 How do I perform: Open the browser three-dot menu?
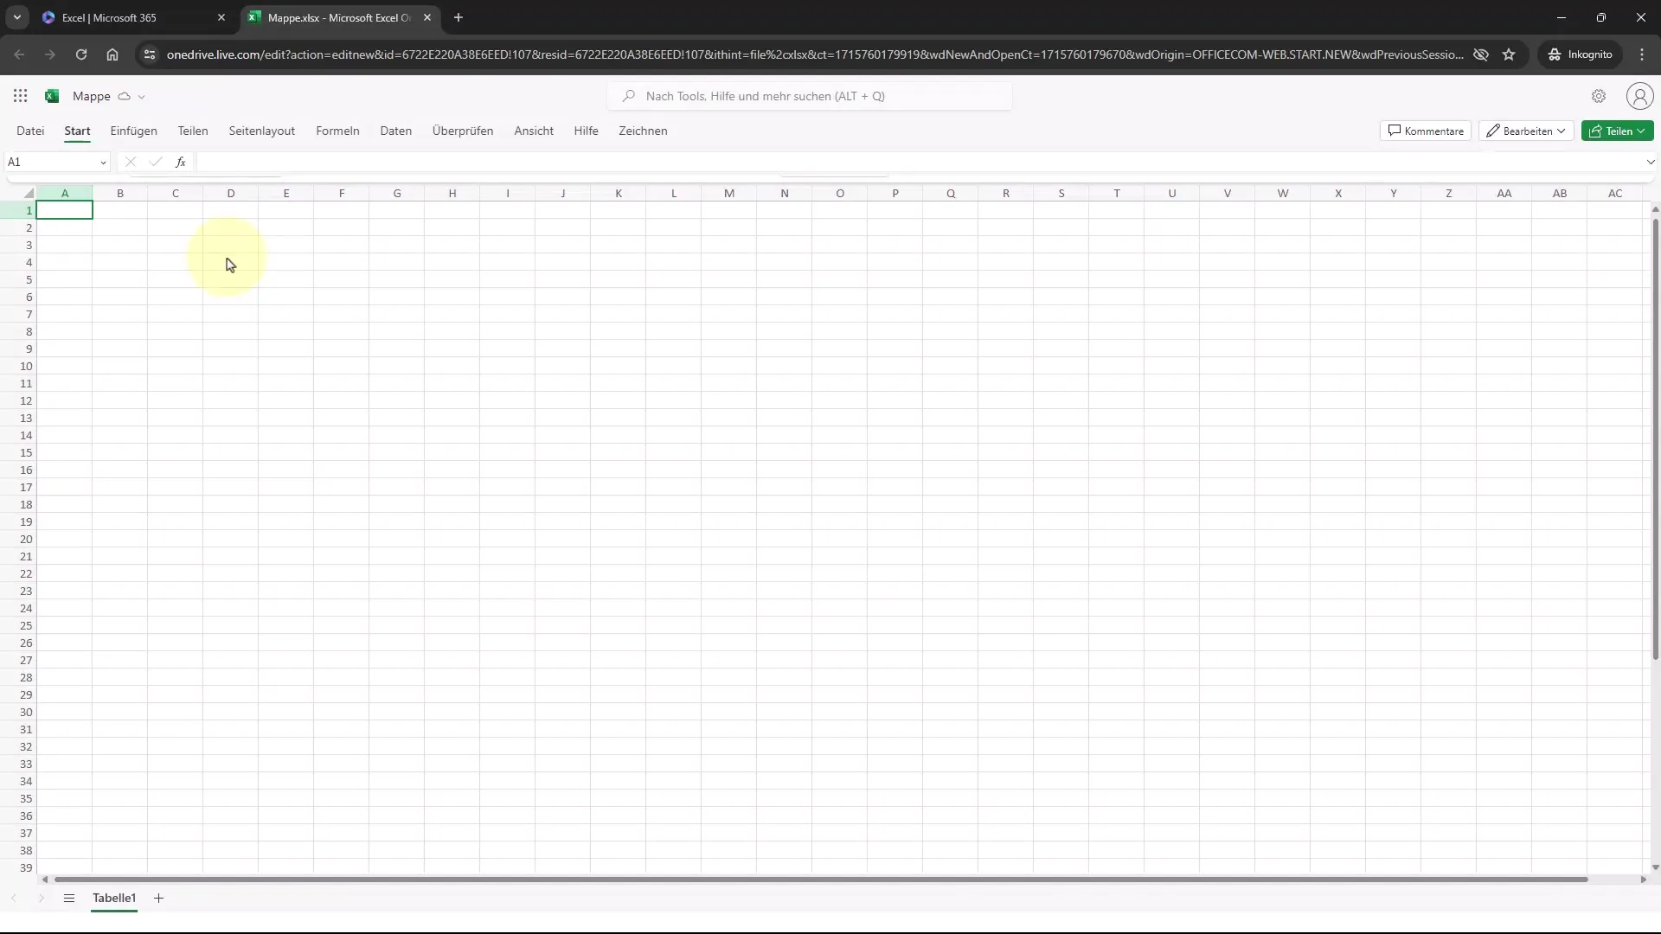(1642, 54)
